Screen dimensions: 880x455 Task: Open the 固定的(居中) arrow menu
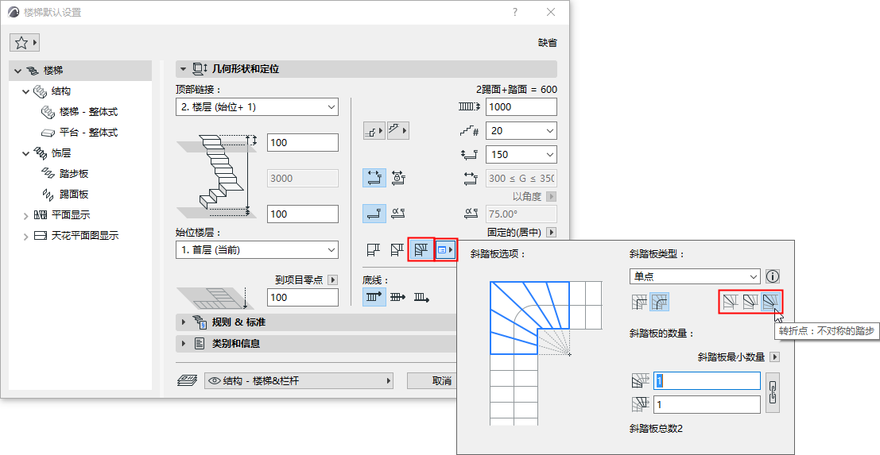[x=552, y=232]
